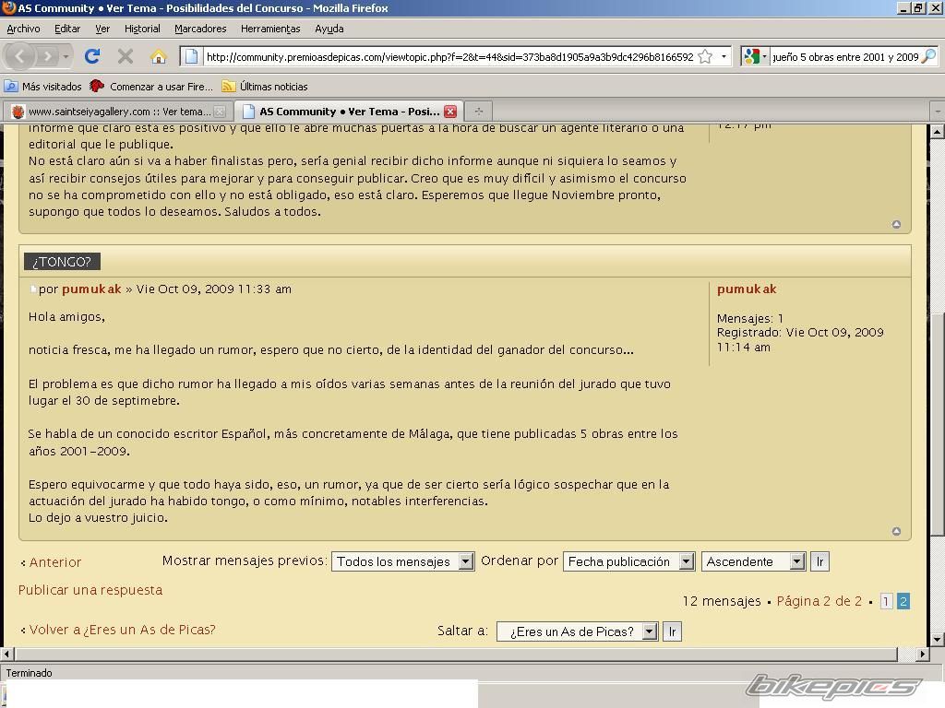Open the Historial menu
Viewport: 945px width, 708px height.
pos(142,29)
